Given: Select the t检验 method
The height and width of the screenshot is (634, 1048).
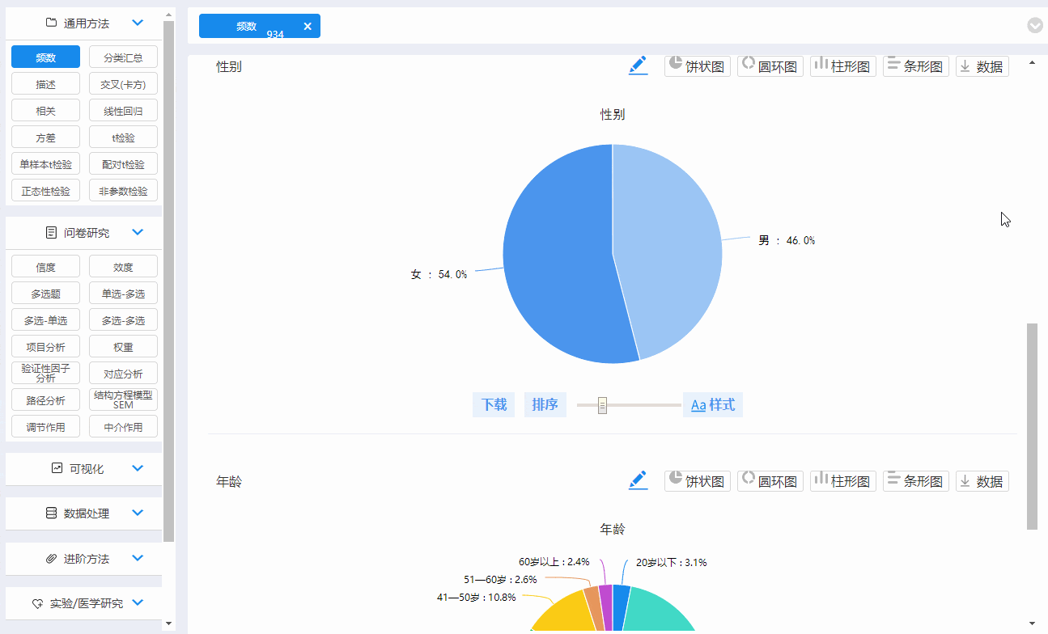Looking at the screenshot, I should coord(123,137).
